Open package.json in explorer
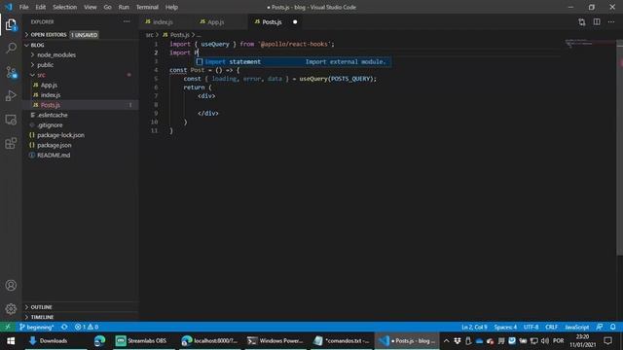623x350 pixels. click(81, 145)
